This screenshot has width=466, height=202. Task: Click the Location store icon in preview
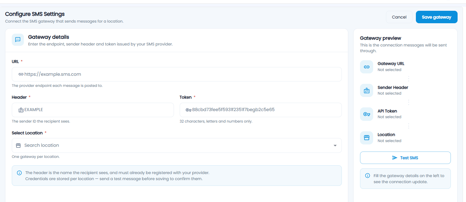point(367,138)
